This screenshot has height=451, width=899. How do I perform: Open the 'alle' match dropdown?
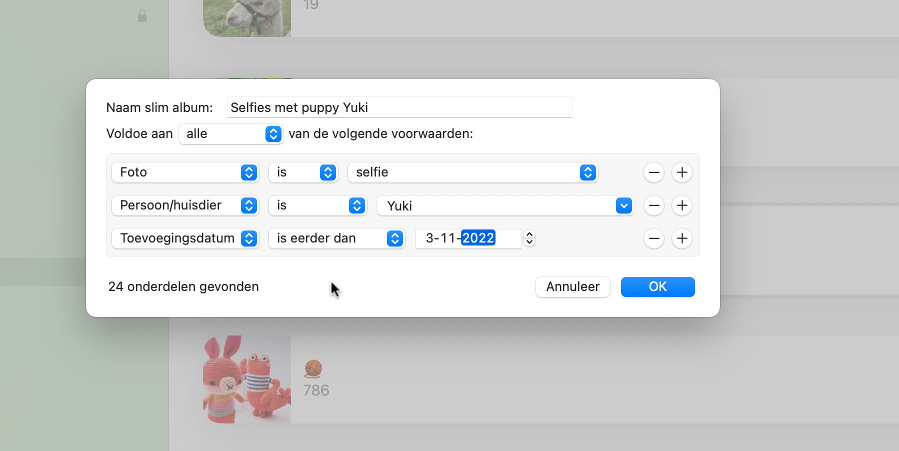[x=231, y=134]
